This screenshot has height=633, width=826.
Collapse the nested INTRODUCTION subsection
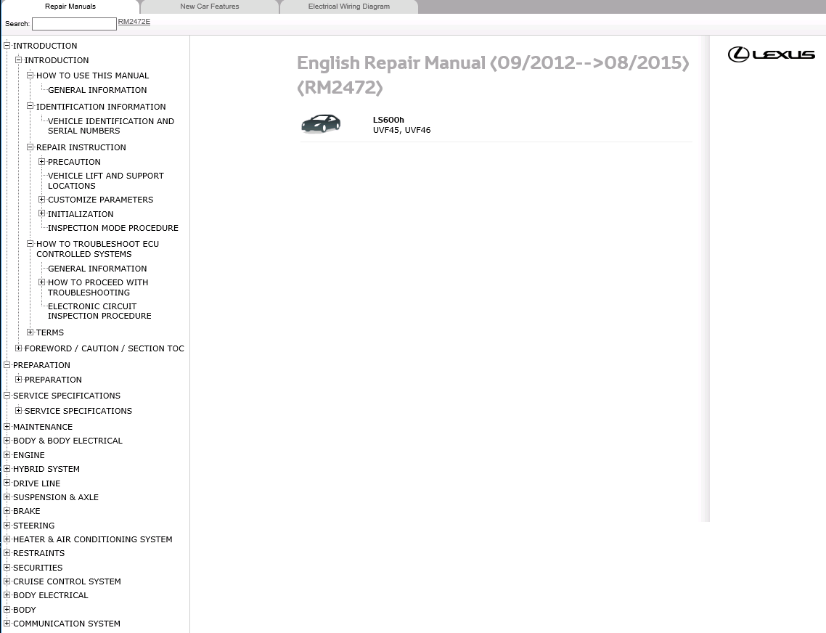(x=18, y=60)
